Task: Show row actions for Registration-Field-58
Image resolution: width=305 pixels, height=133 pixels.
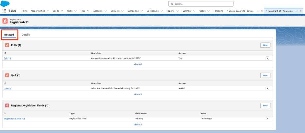Action: [267, 119]
